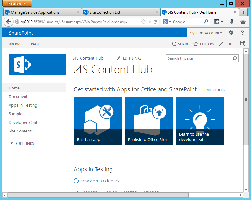251x200 pixels.
Task: Click new app to deploy link
Action: coord(100,181)
